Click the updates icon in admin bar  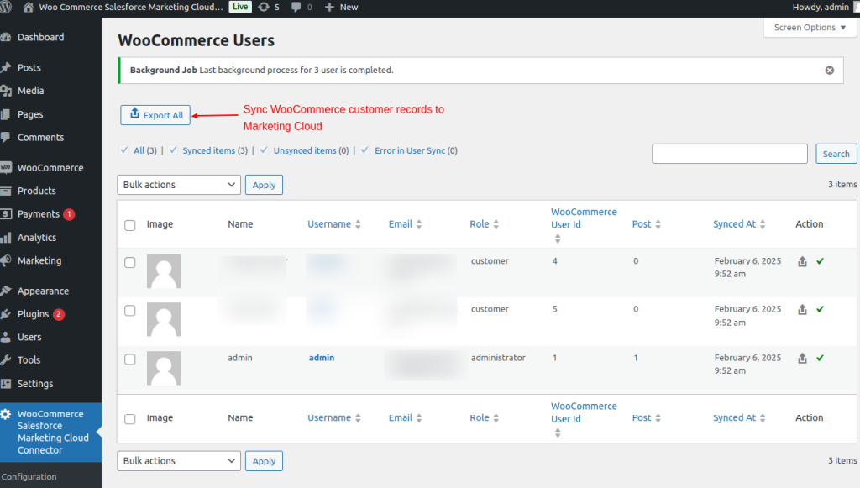[x=265, y=7]
